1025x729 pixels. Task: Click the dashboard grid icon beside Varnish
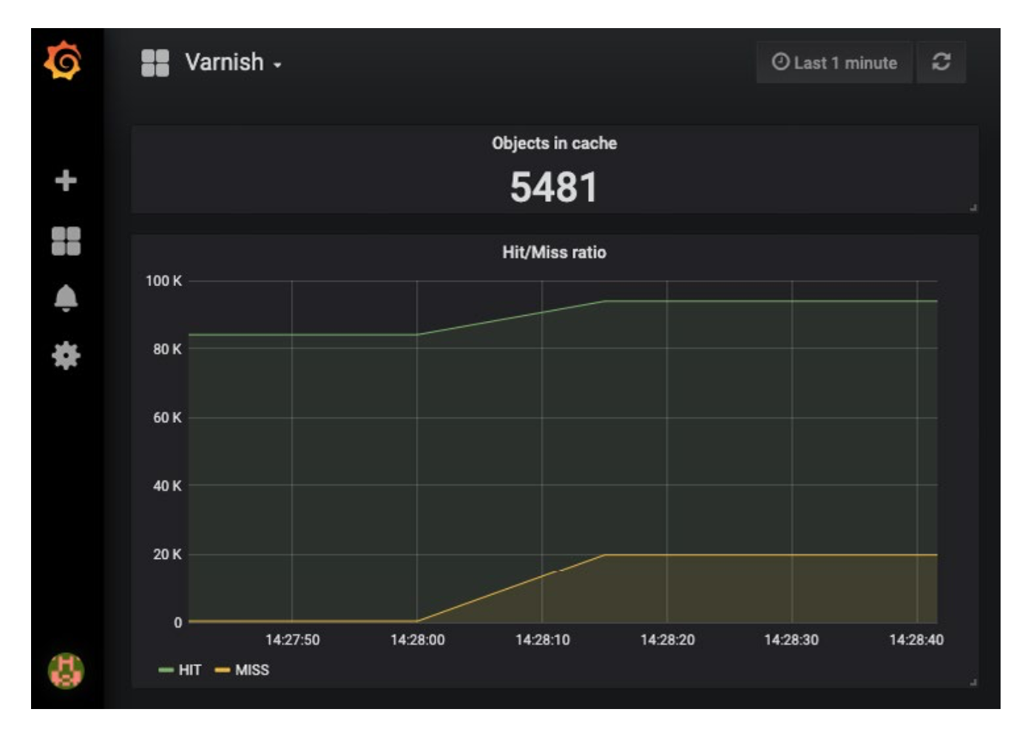[x=155, y=63]
